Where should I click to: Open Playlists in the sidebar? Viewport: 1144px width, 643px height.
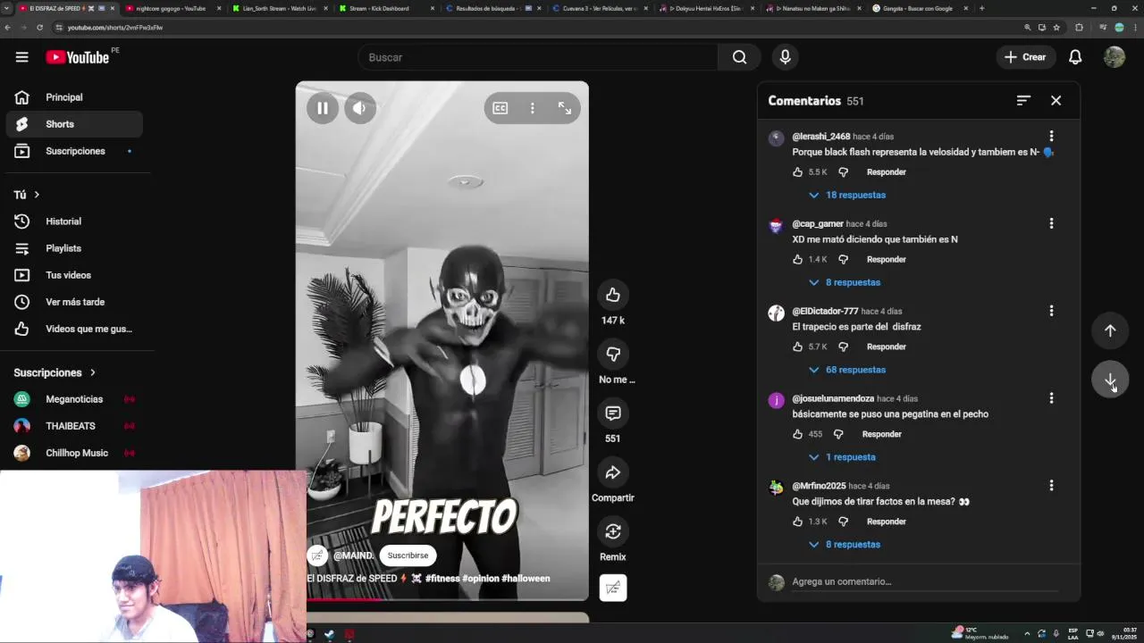click(74, 248)
